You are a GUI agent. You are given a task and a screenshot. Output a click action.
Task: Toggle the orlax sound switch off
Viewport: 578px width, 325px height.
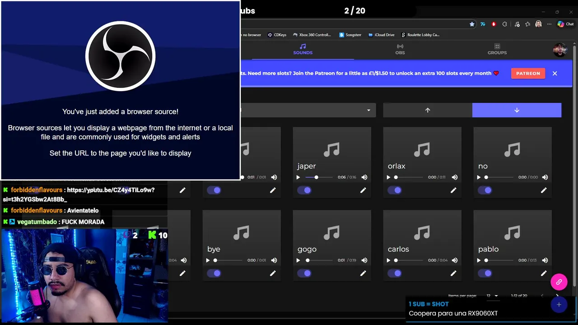point(395,190)
